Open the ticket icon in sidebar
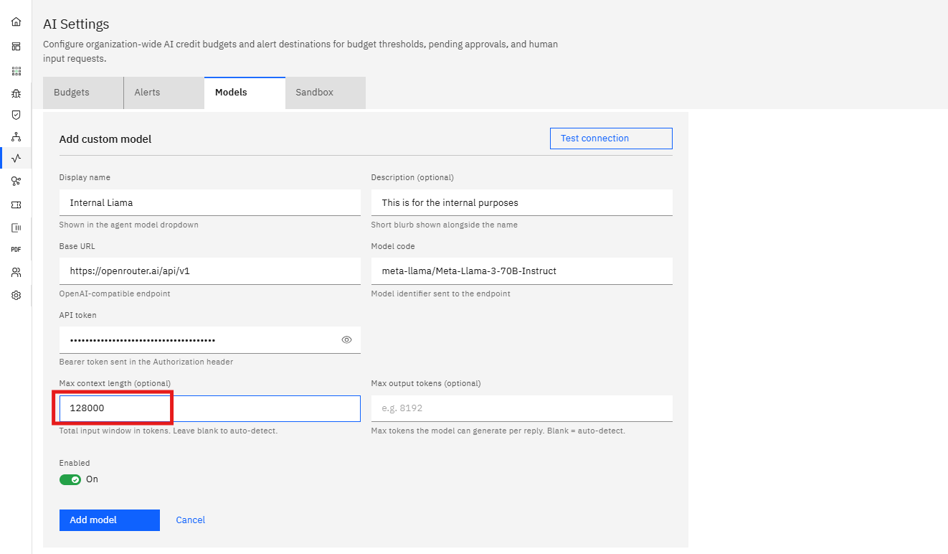Image resolution: width=948 pixels, height=554 pixels. pyautogui.click(x=16, y=205)
